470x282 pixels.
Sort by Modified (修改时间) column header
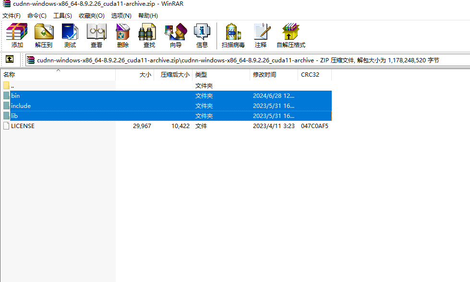(x=274, y=75)
